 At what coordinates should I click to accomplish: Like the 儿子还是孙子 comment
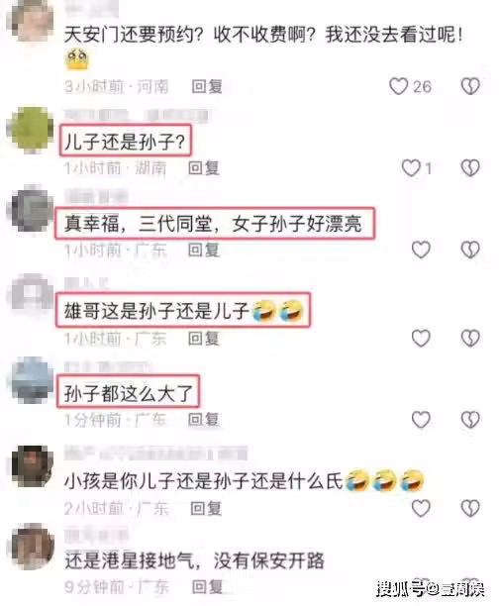click(x=411, y=167)
